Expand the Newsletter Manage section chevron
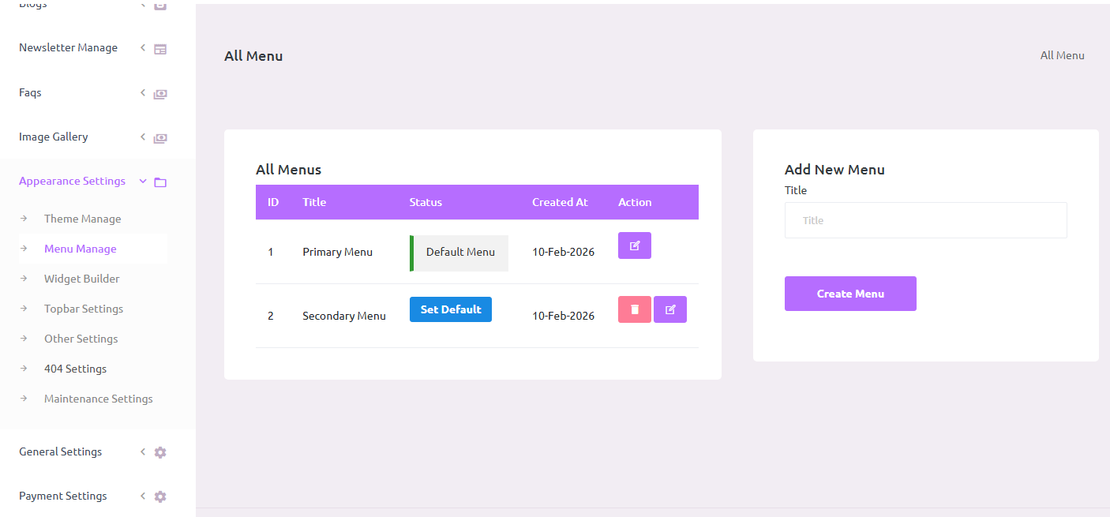This screenshot has height=517, width=1110. pos(142,48)
